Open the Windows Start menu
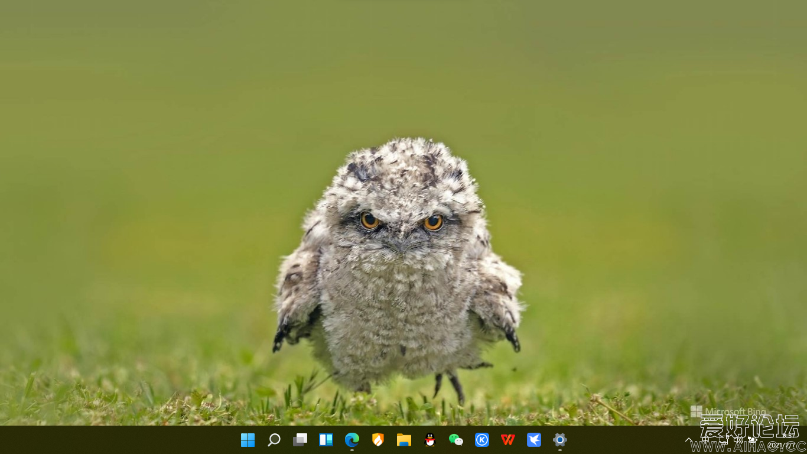 point(248,440)
